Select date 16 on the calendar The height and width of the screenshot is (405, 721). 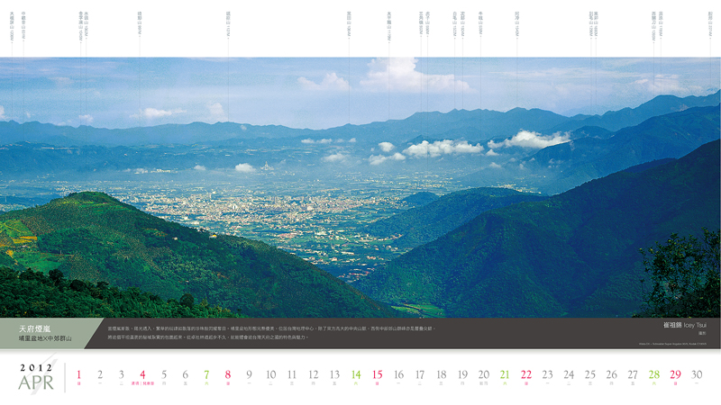[398, 374]
